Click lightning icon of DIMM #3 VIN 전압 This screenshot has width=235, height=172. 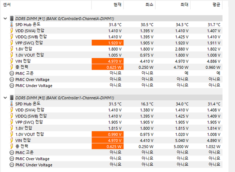(x=12, y=140)
